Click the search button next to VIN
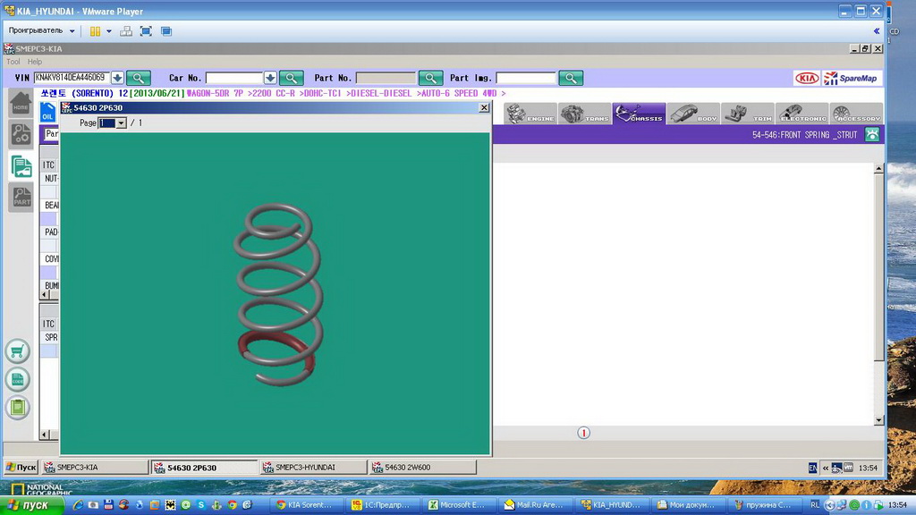916x515 pixels. click(x=139, y=78)
